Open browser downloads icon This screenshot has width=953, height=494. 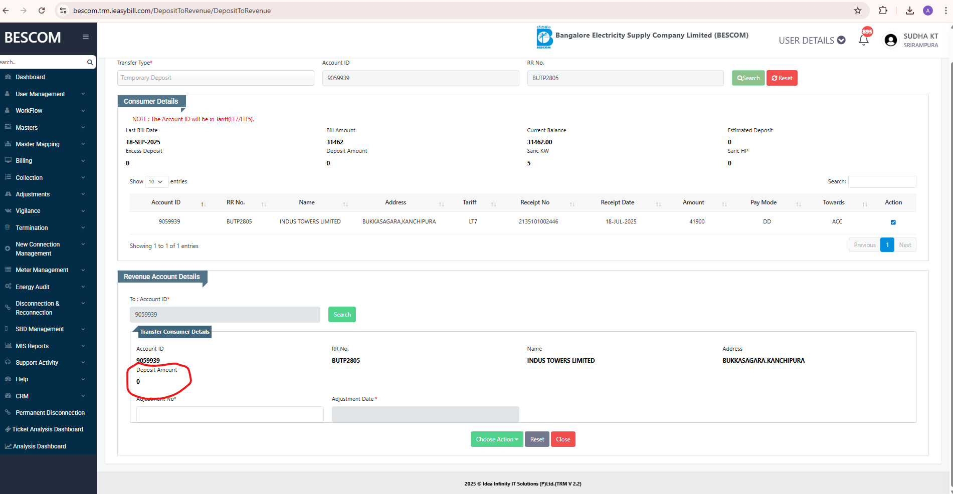910,11
